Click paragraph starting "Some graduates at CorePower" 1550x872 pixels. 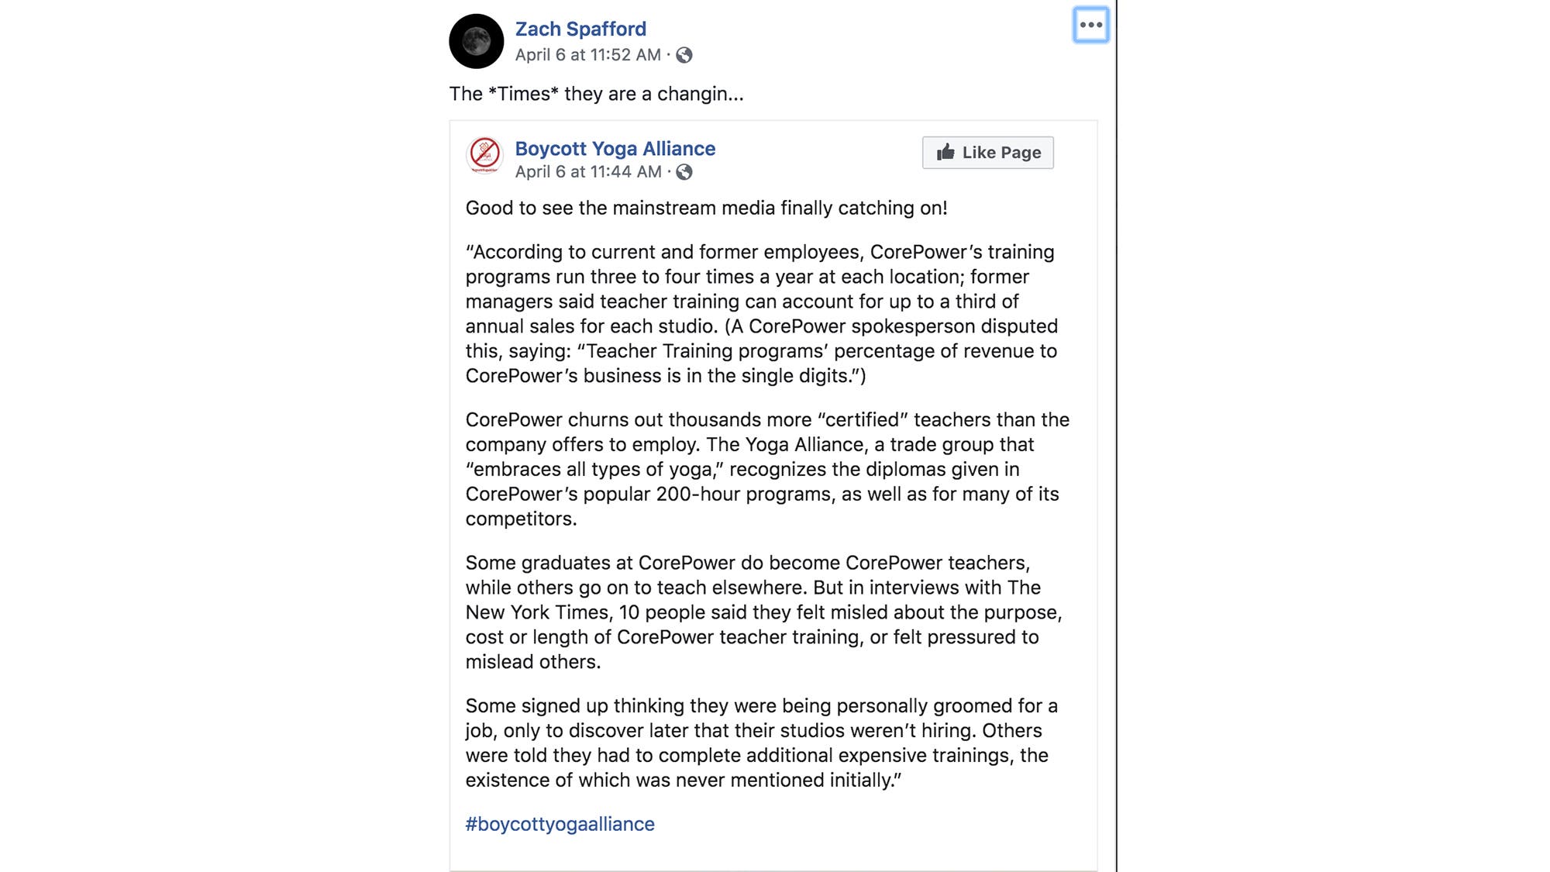[763, 612]
